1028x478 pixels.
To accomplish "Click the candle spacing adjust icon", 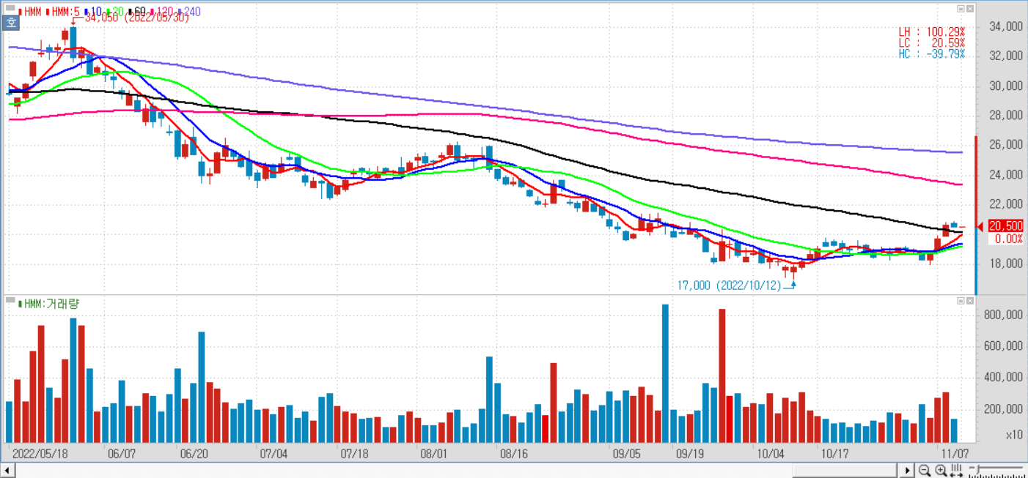I will 958,471.
